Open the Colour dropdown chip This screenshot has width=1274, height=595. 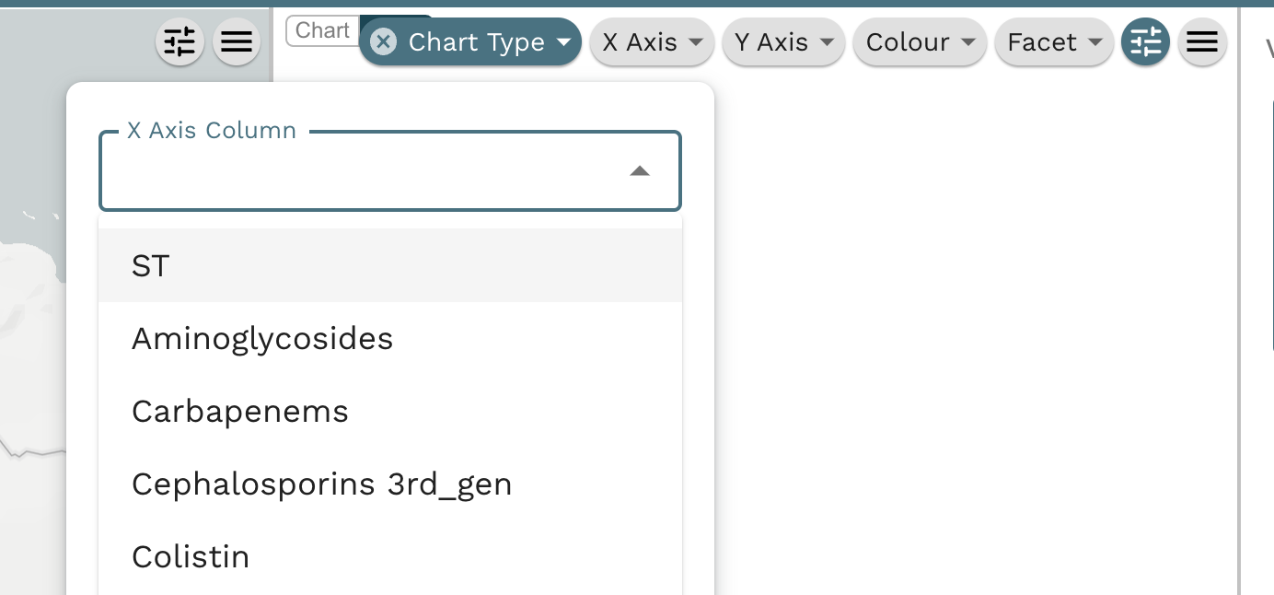click(x=920, y=42)
